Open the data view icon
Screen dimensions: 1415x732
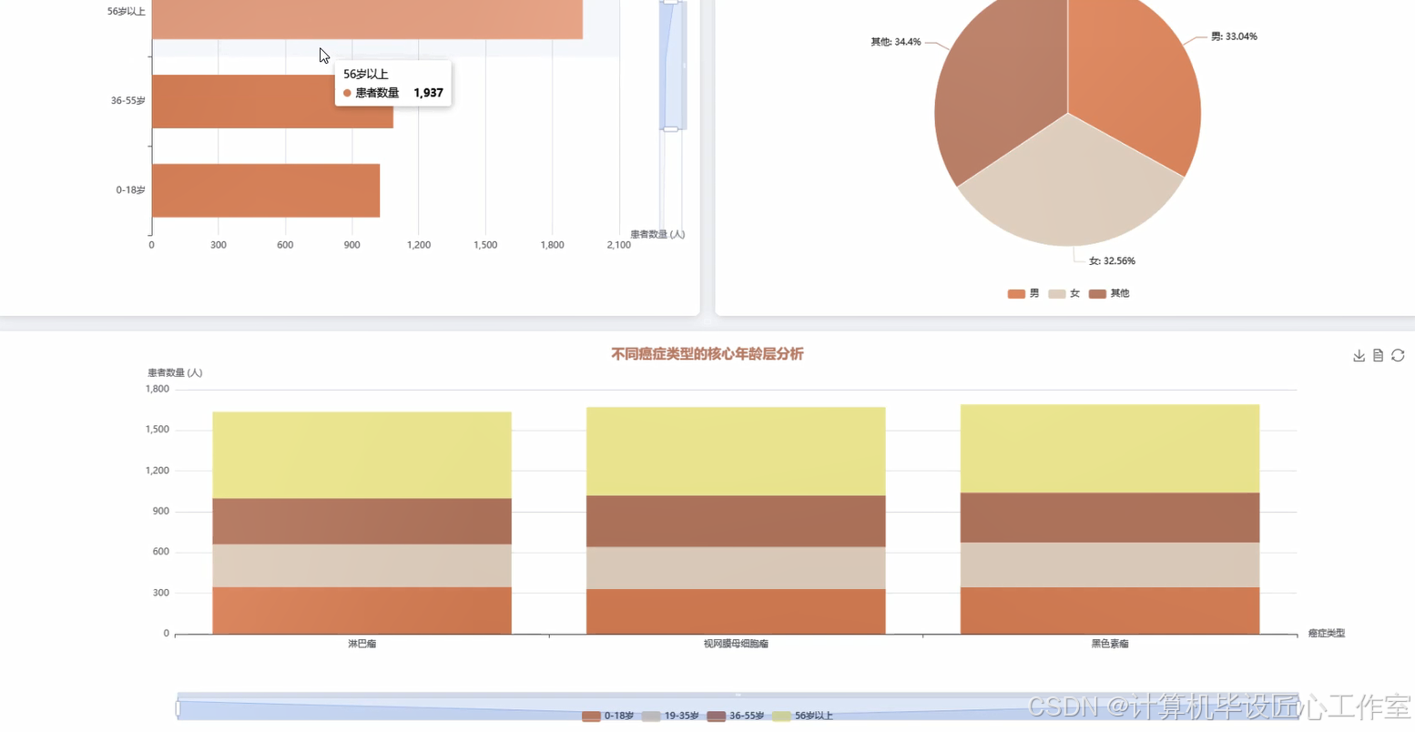click(1378, 356)
